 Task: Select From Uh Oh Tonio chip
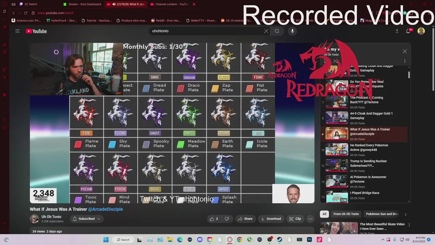point(346,214)
